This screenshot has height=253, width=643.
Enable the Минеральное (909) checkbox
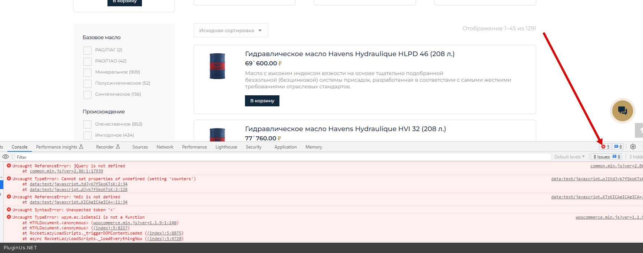click(x=87, y=72)
